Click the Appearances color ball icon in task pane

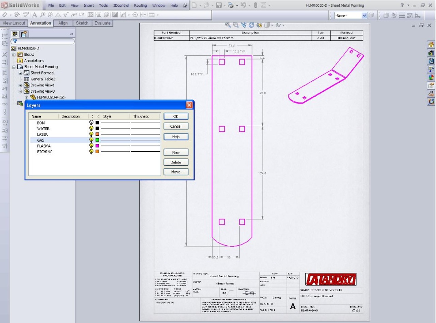coord(431,77)
